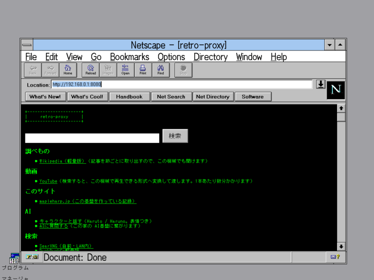Viewport: 374px width, 280px height.
Task: Open the SearXNG (自前・LAN内) link
Action: [66, 246]
